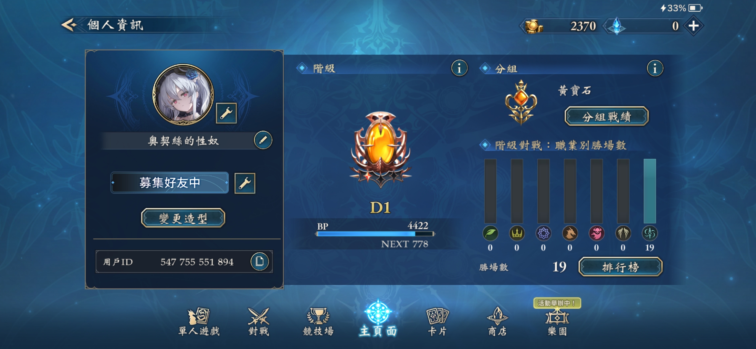
Task: Click the BP progress bar
Action: pos(375,234)
